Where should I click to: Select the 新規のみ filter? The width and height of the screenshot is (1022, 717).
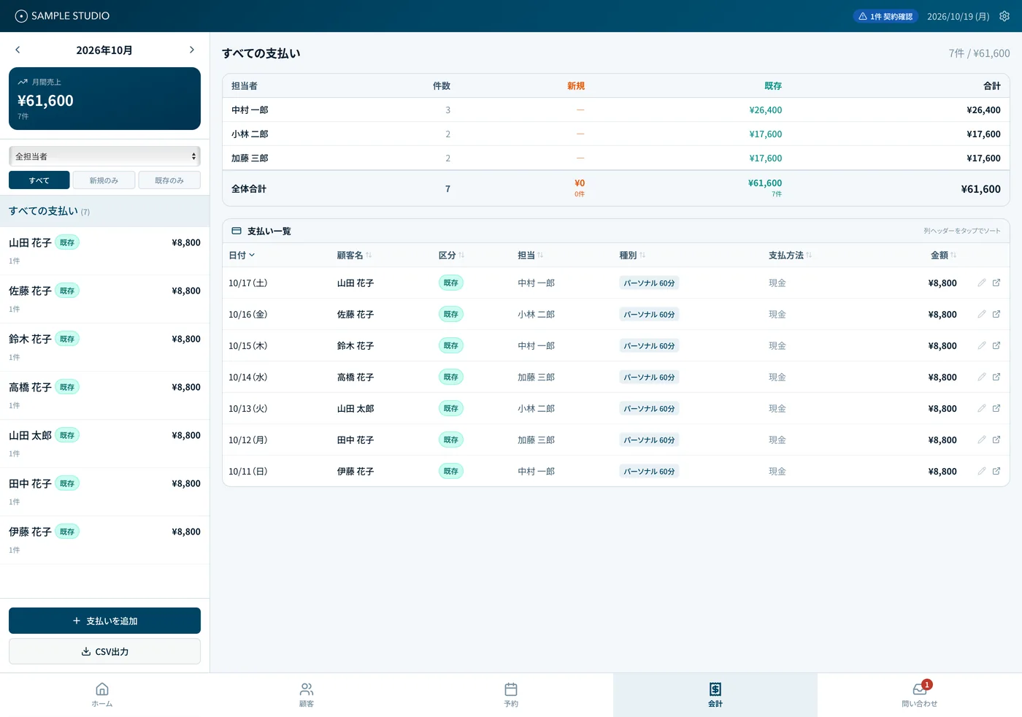[104, 180]
